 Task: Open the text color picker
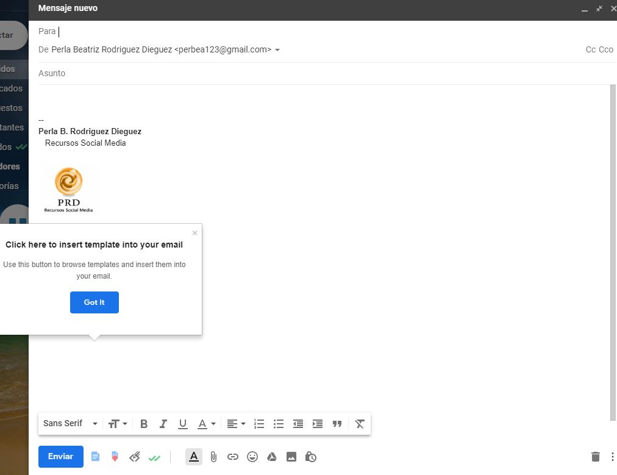pyautogui.click(x=205, y=423)
